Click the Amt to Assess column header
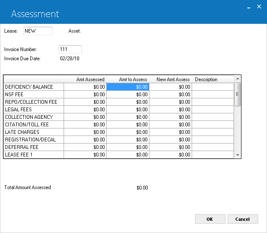The height and width of the screenshot is (233, 267). 128,79
